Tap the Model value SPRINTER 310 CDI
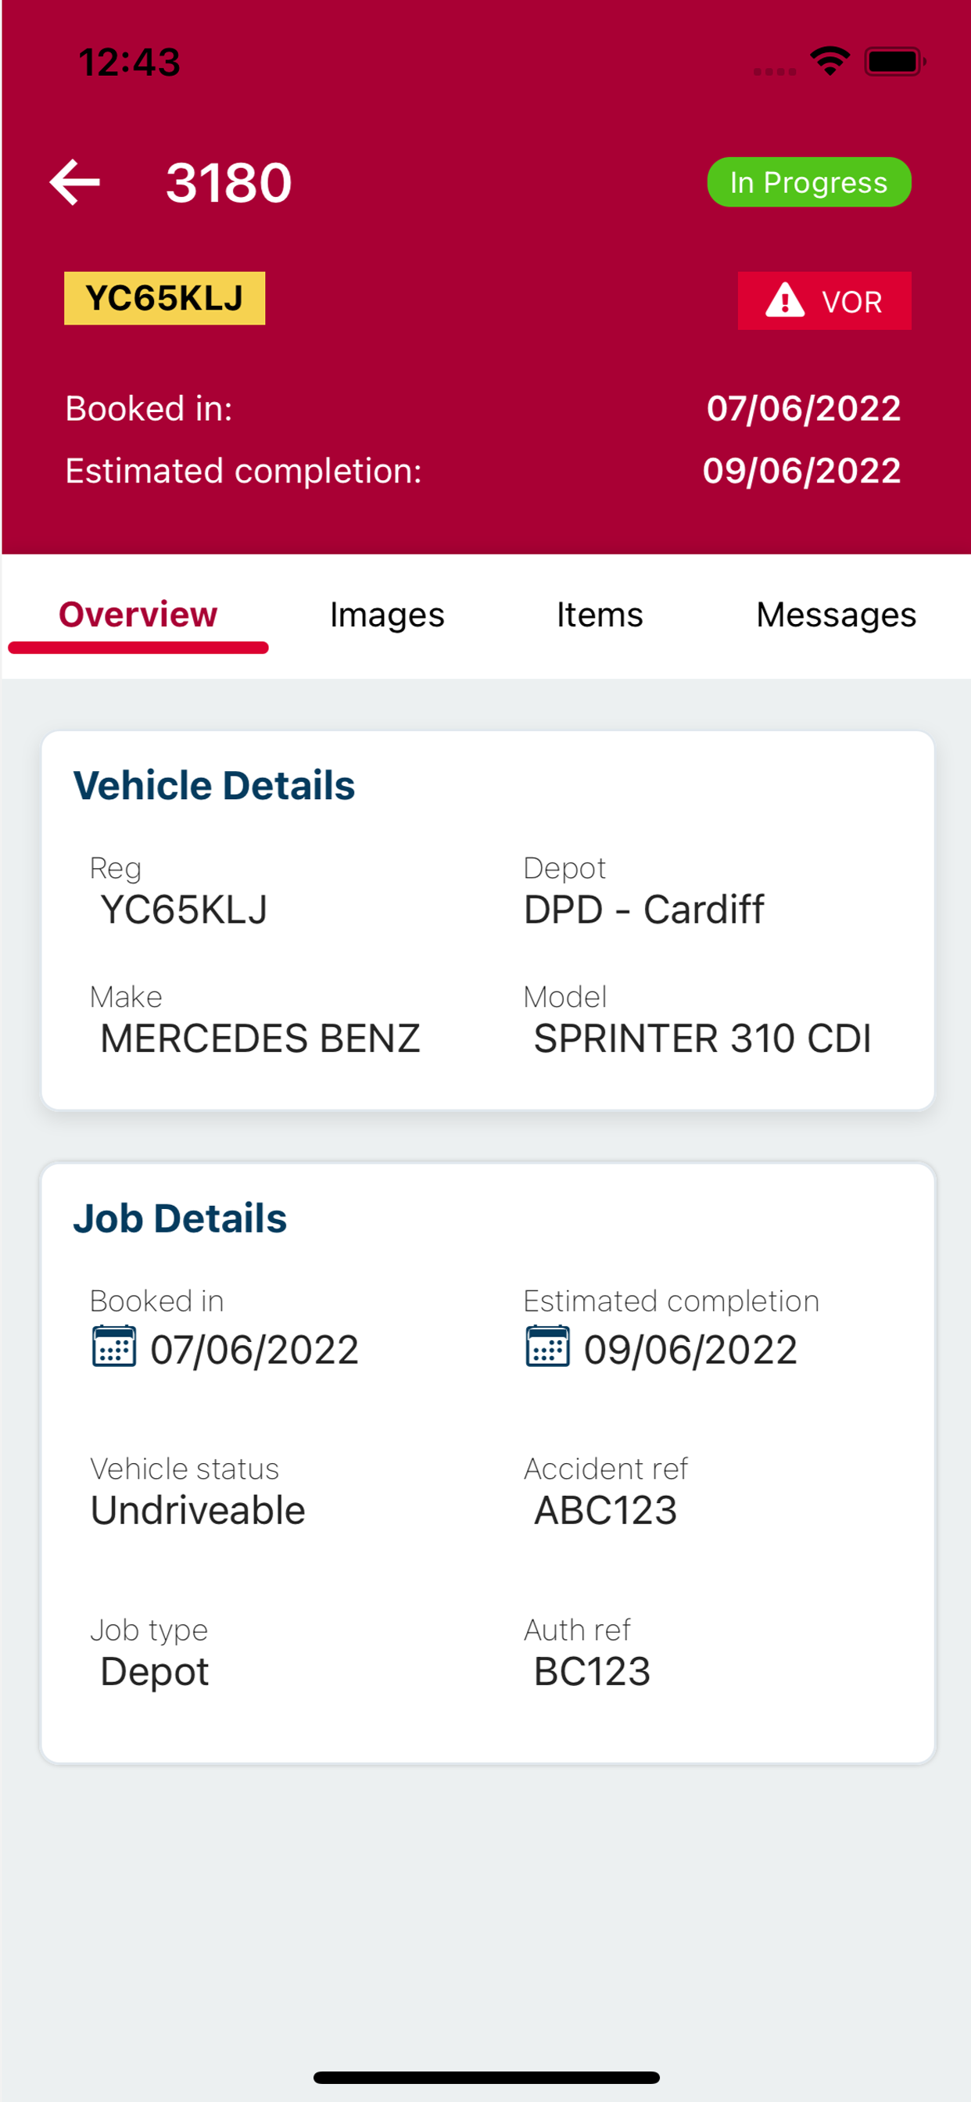Image resolution: width=971 pixels, height=2102 pixels. tap(703, 1038)
